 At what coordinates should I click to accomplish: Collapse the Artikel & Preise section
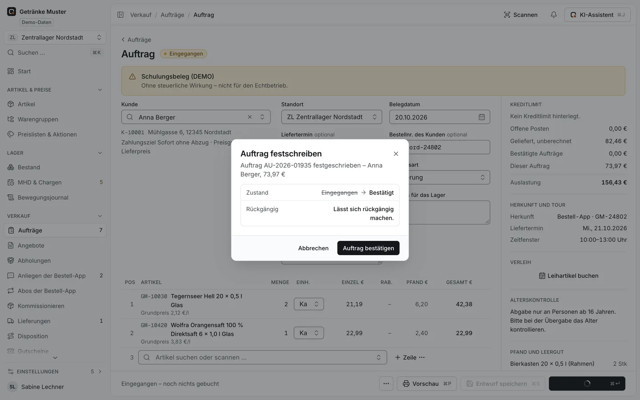click(x=100, y=90)
